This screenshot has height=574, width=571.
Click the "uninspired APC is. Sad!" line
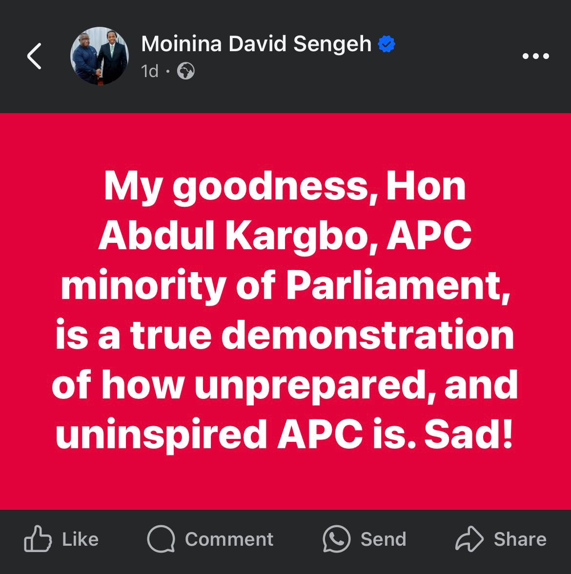(285, 435)
